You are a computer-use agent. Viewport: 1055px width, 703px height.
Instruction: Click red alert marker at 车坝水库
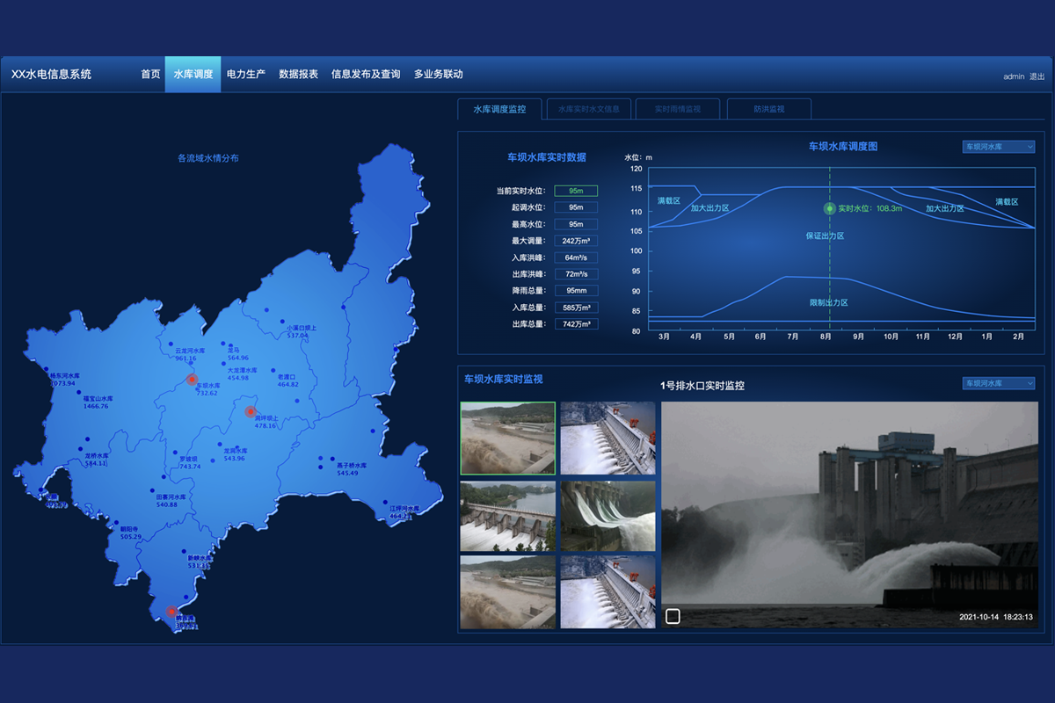(x=192, y=380)
